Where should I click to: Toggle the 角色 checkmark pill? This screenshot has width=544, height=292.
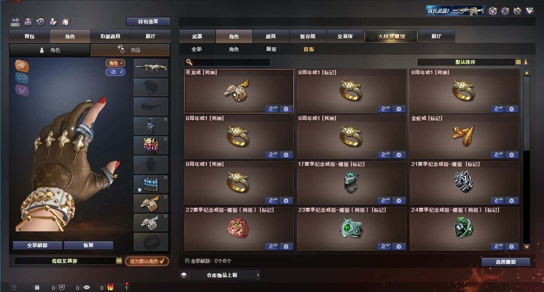(x=116, y=63)
